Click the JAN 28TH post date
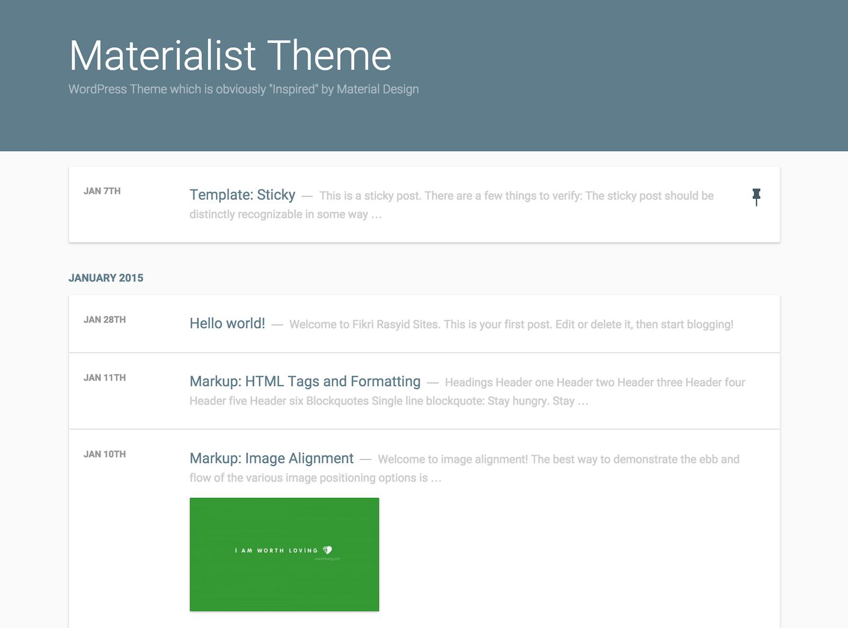This screenshot has height=628, width=848. coord(104,320)
